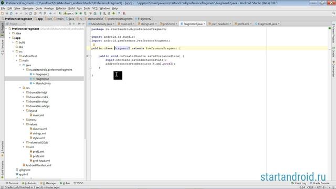Select MainActivity in project tree

(43, 83)
